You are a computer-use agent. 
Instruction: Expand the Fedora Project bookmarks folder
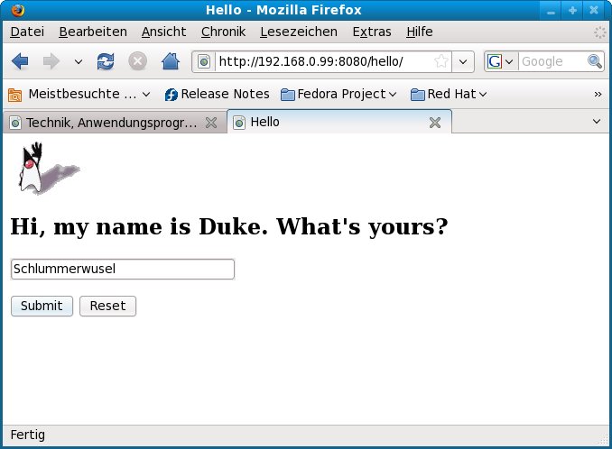point(339,94)
